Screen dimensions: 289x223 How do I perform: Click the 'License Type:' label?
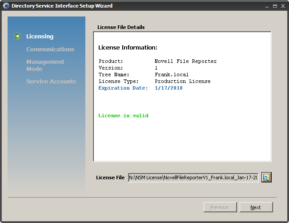pos(119,81)
